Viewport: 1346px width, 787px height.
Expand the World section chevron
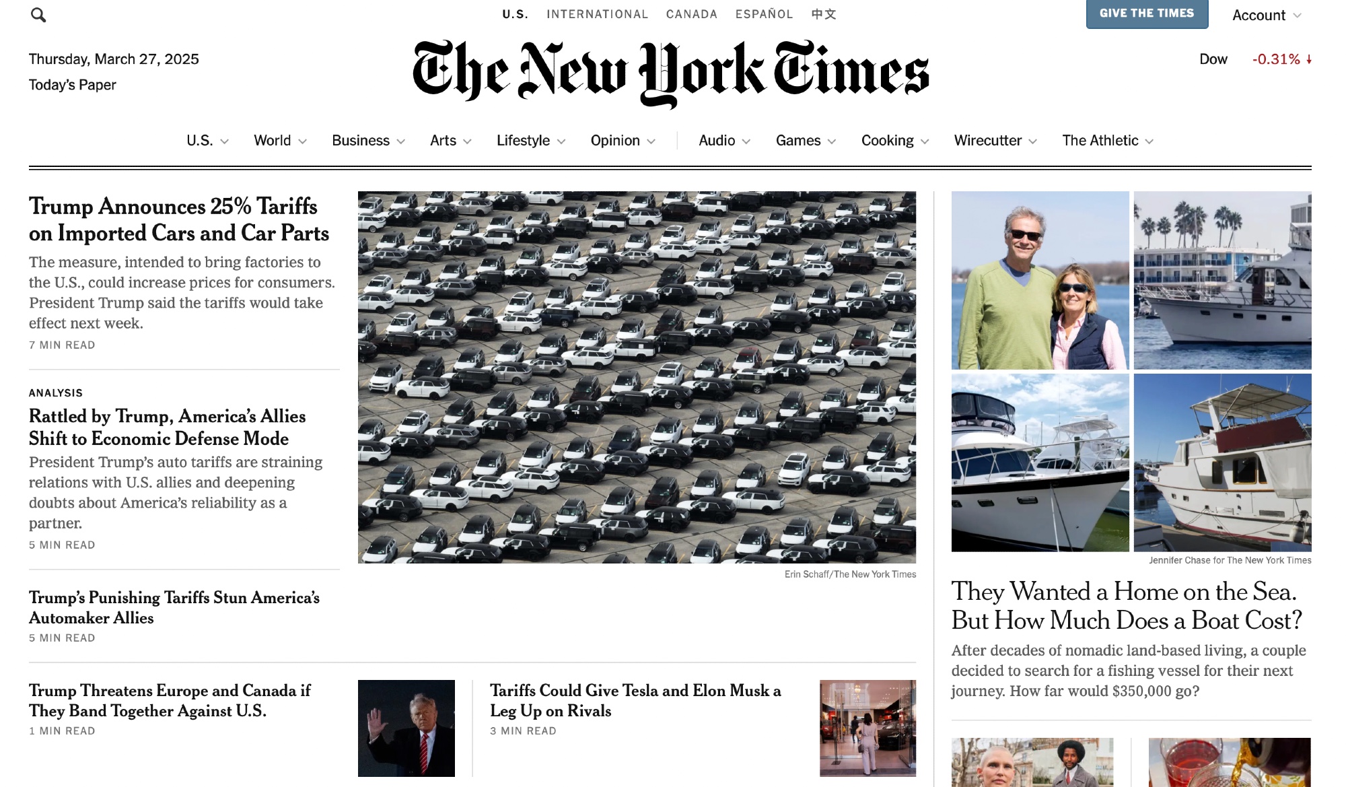pyautogui.click(x=302, y=141)
